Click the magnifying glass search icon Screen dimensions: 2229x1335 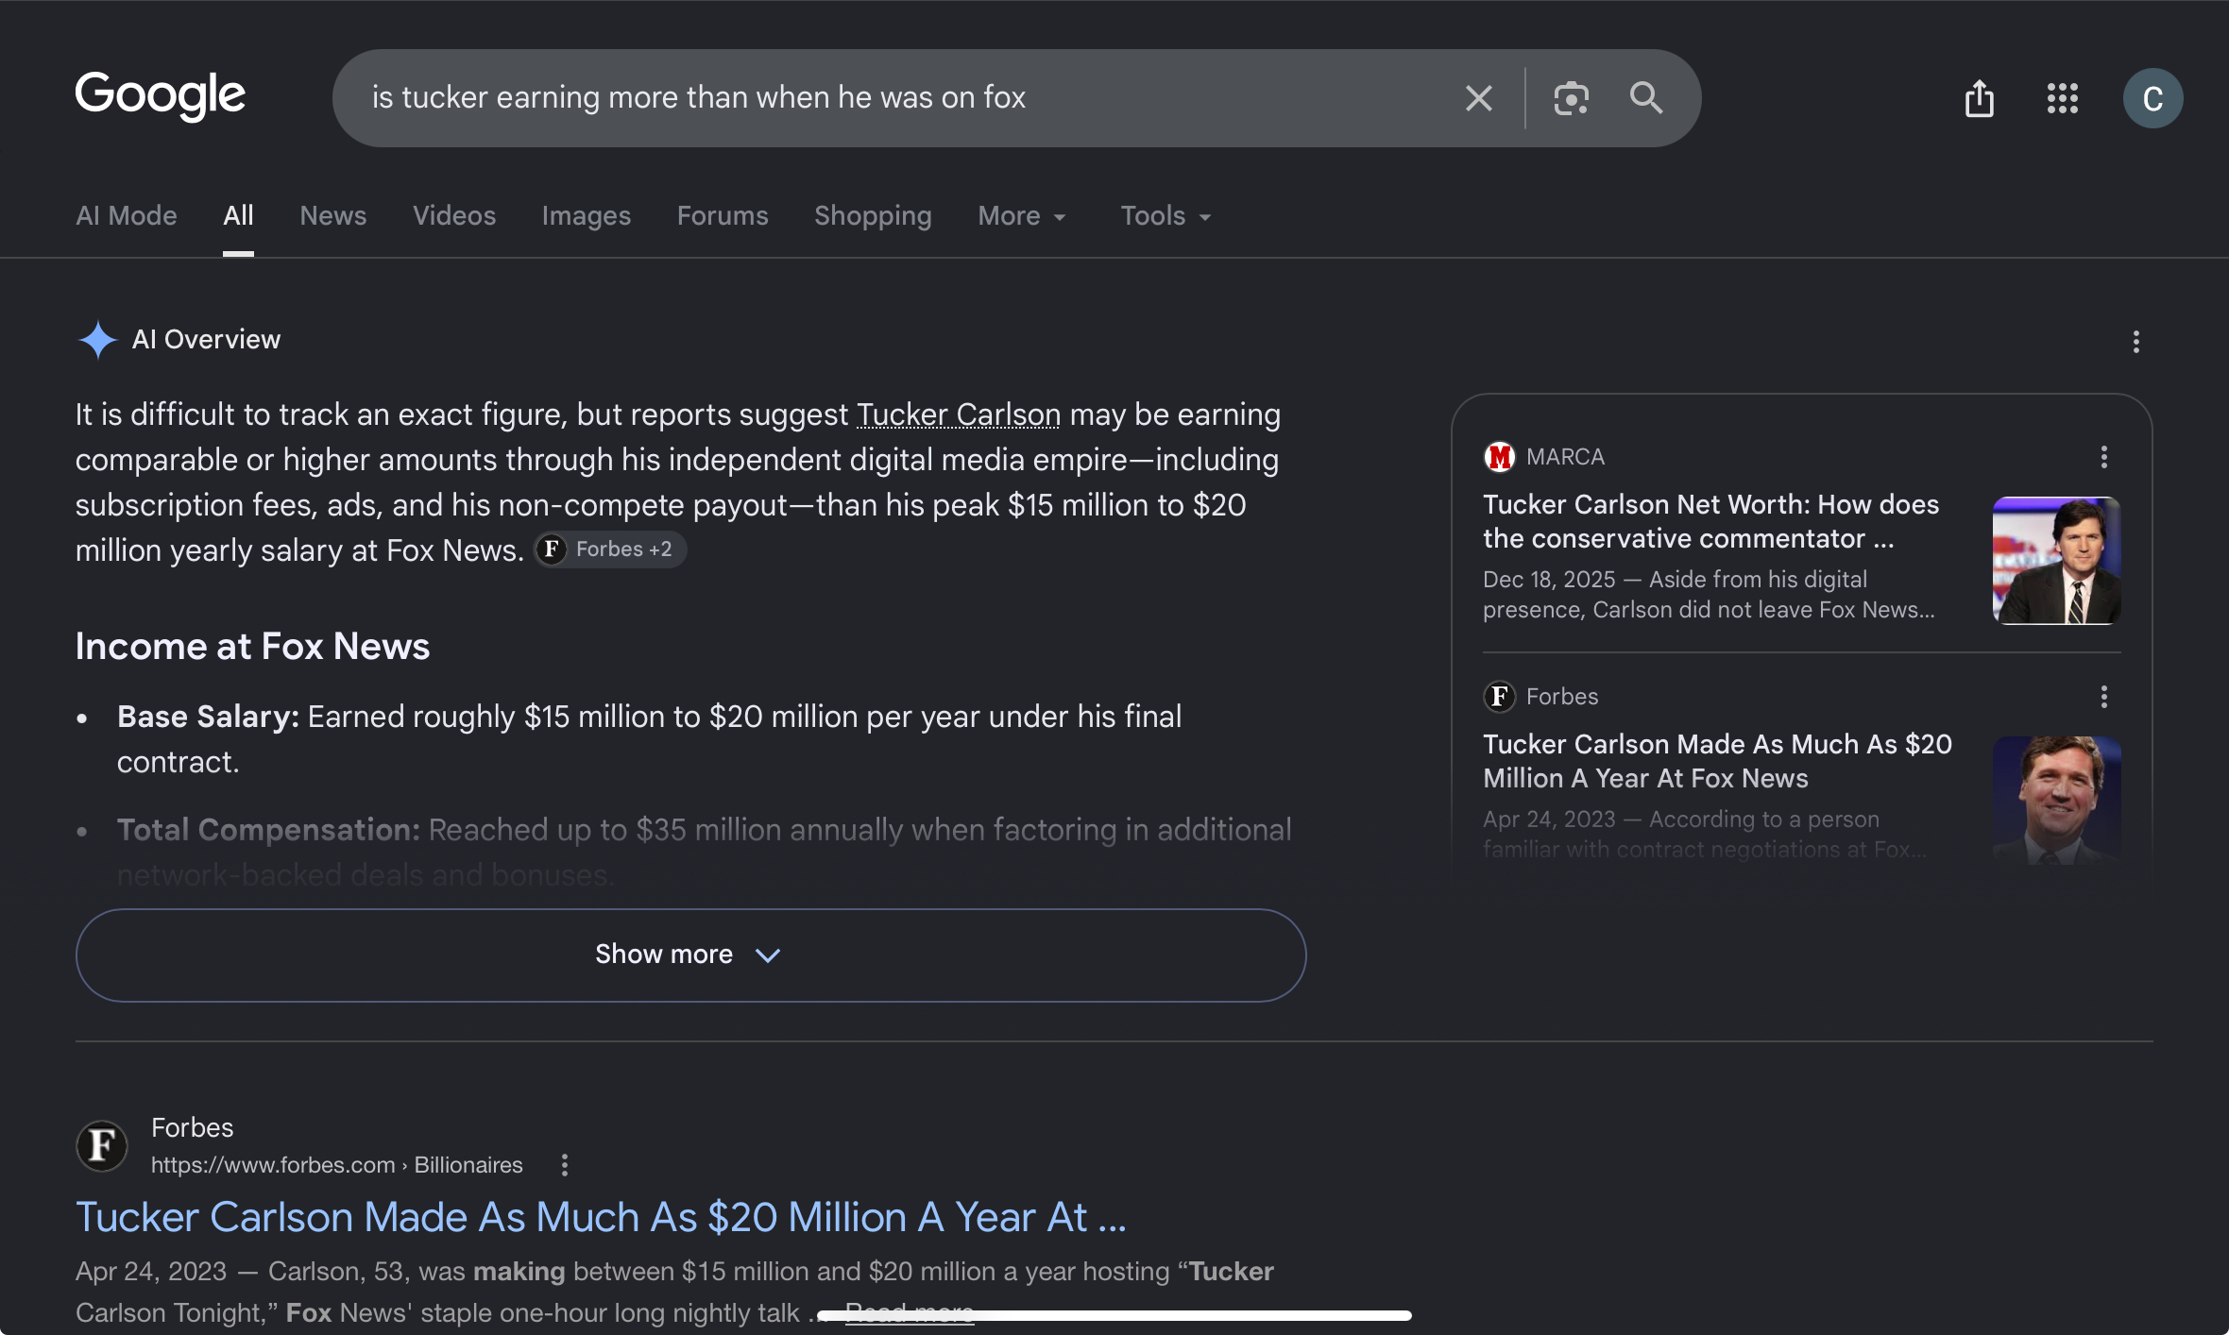click(x=1646, y=97)
